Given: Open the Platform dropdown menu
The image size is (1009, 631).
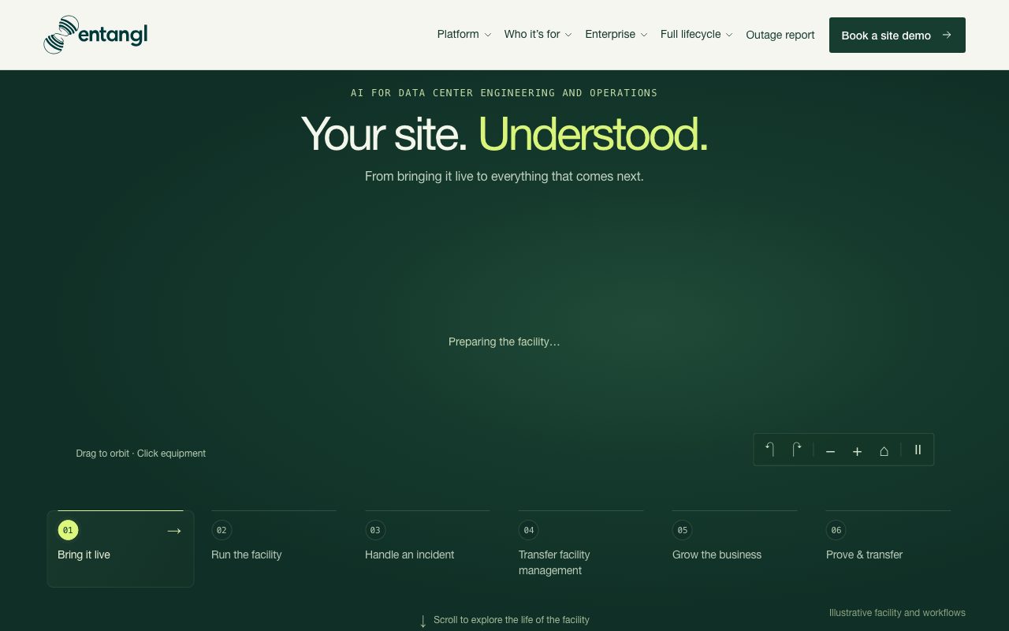Looking at the screenshot, I should click(464, 35).
